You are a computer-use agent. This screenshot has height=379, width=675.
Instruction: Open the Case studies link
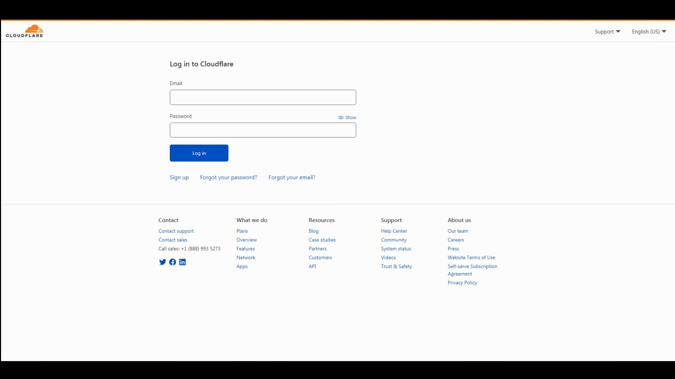322,240
